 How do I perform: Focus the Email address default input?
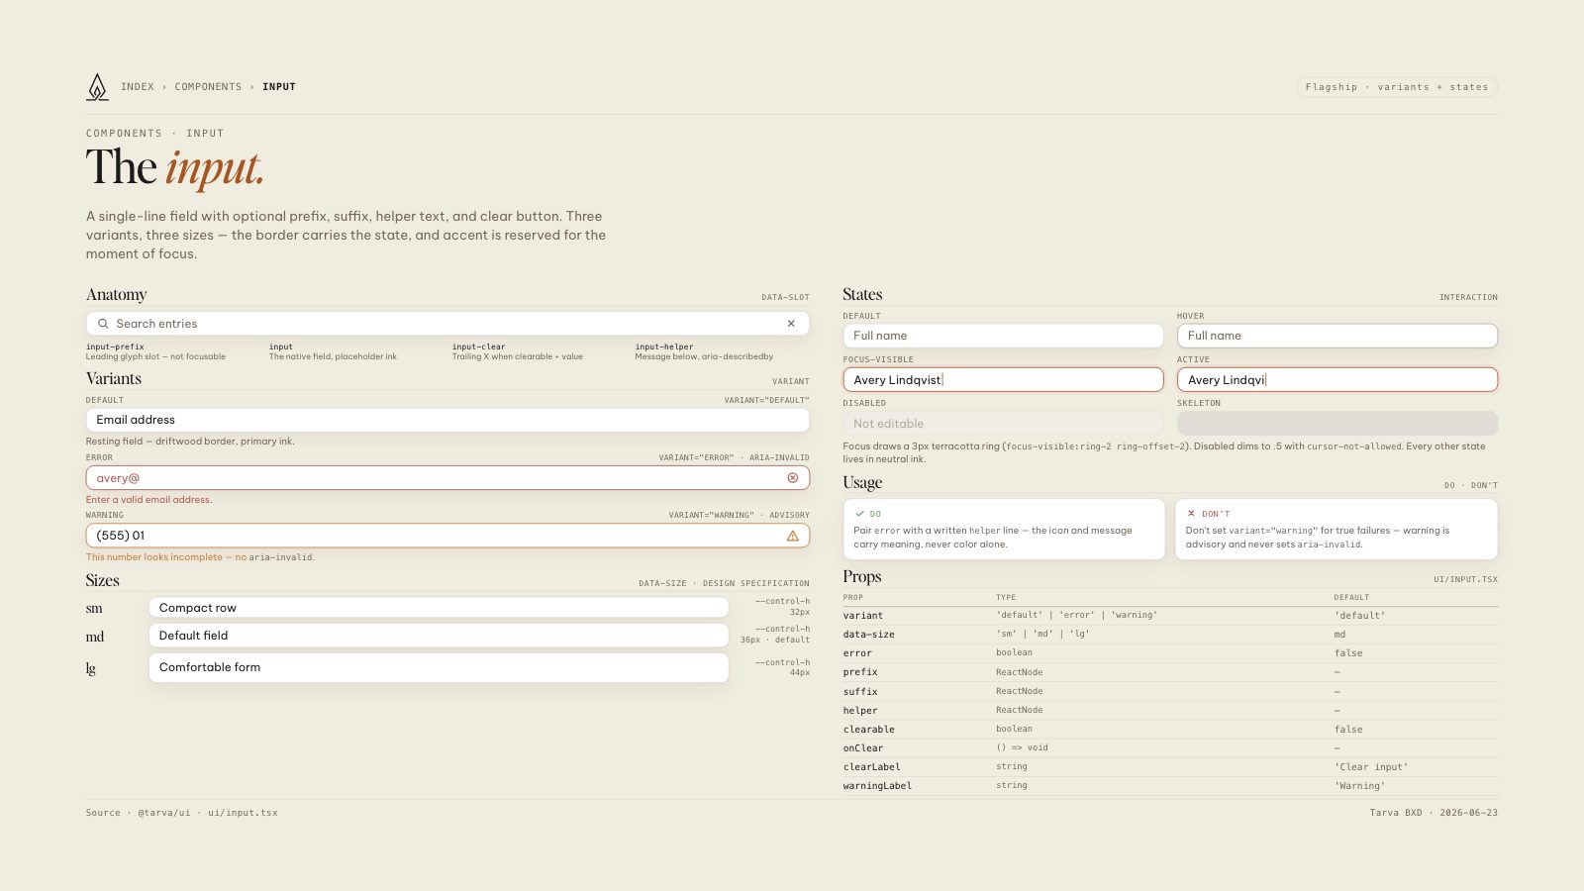[x=447, y=420]
